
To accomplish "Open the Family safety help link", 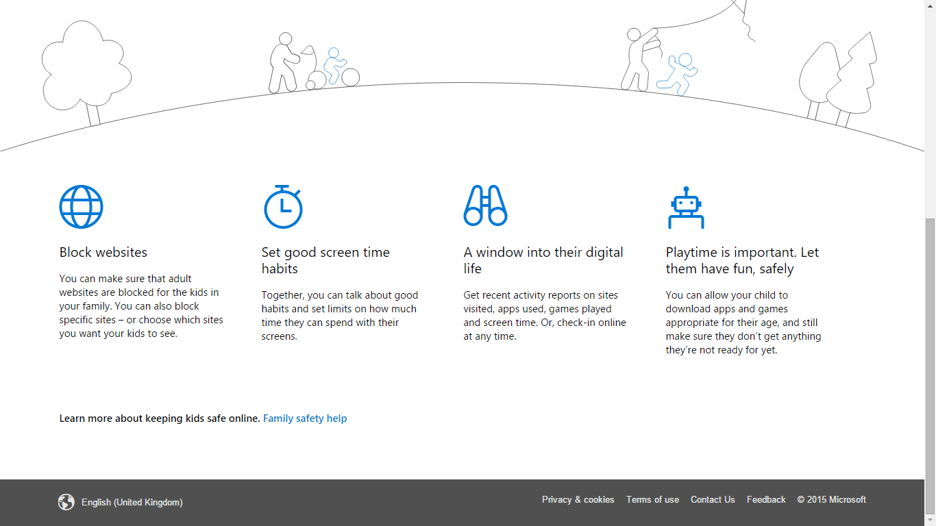I will coord(305,418).
